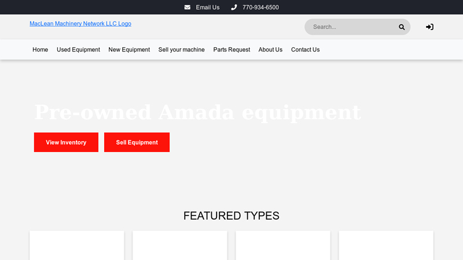Open MacLean Machinery Network LLC Logo link
This screenshot has height=260, width=463.
point(80,24)
